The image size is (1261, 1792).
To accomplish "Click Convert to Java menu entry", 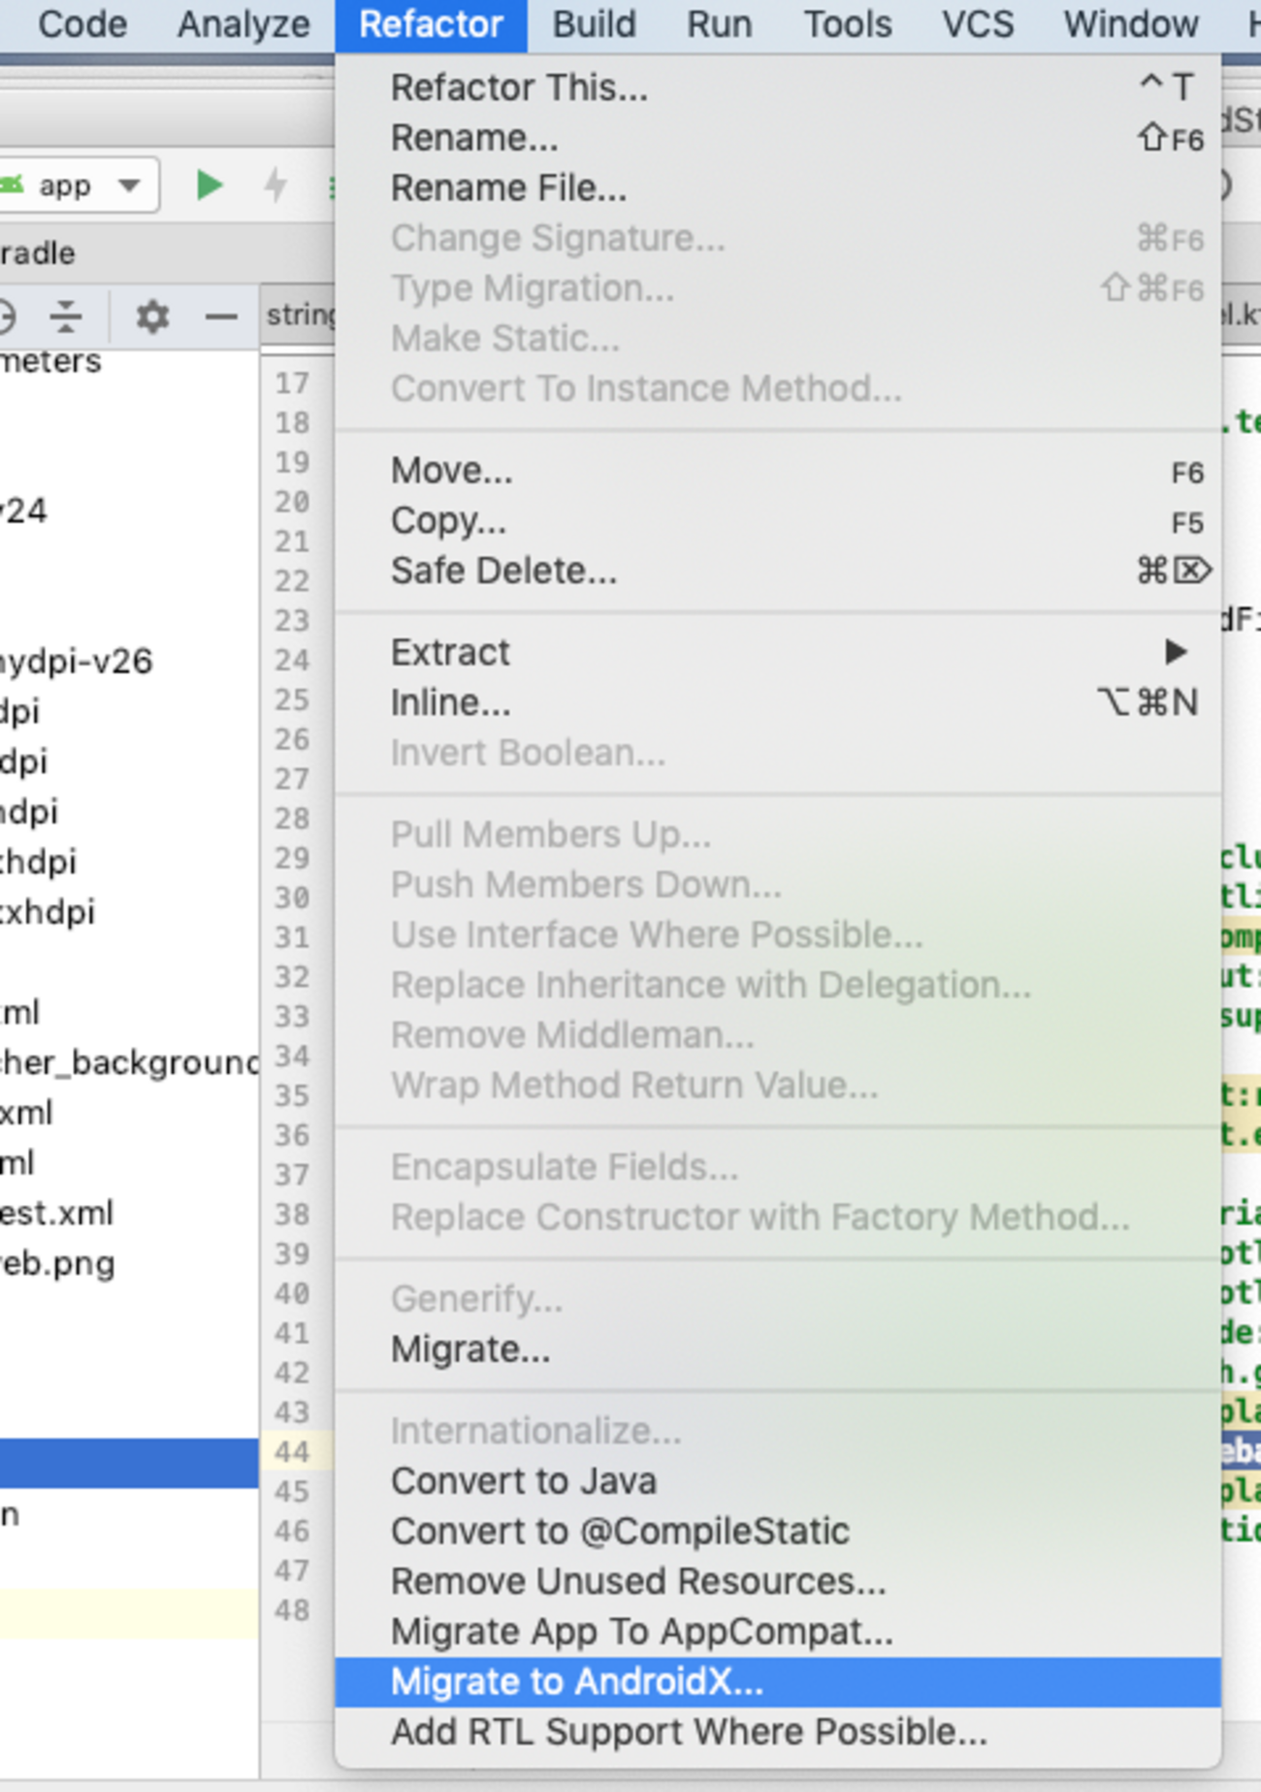I will point(523,1482).
